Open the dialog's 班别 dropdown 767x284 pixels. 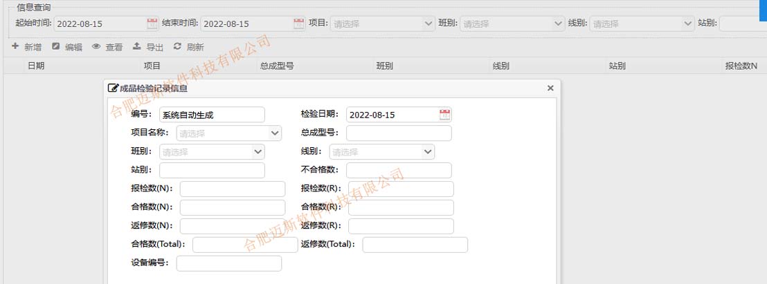pos(258,152)
